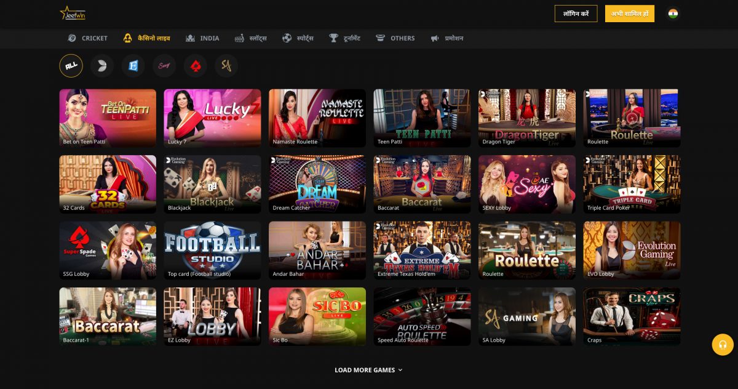Expand LOAD MORE GAMES

tap(369, 370)
